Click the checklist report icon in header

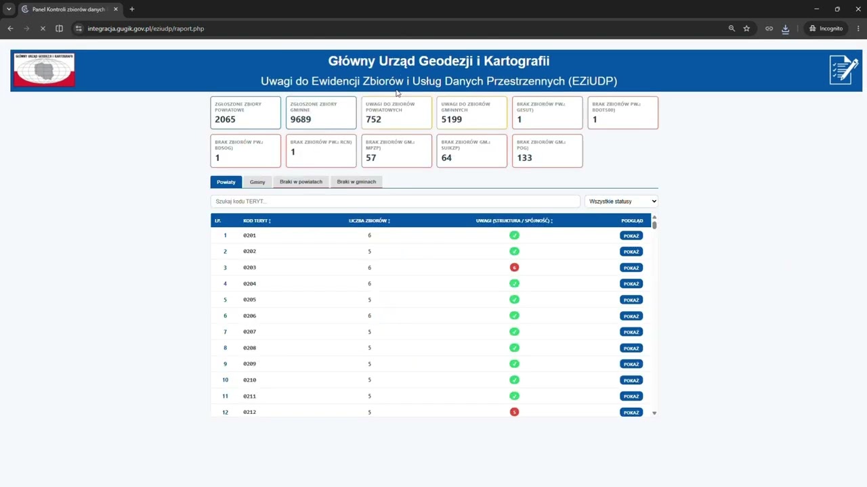(x=844, y=70)
